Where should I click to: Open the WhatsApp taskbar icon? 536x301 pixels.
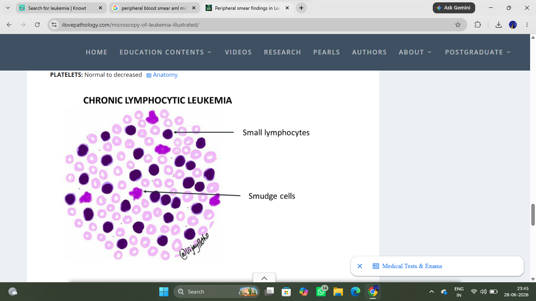tap(321, 292)
